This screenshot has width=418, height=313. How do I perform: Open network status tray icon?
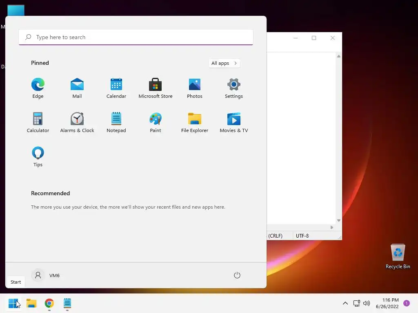pyautogui.click(x=357, y=303)
